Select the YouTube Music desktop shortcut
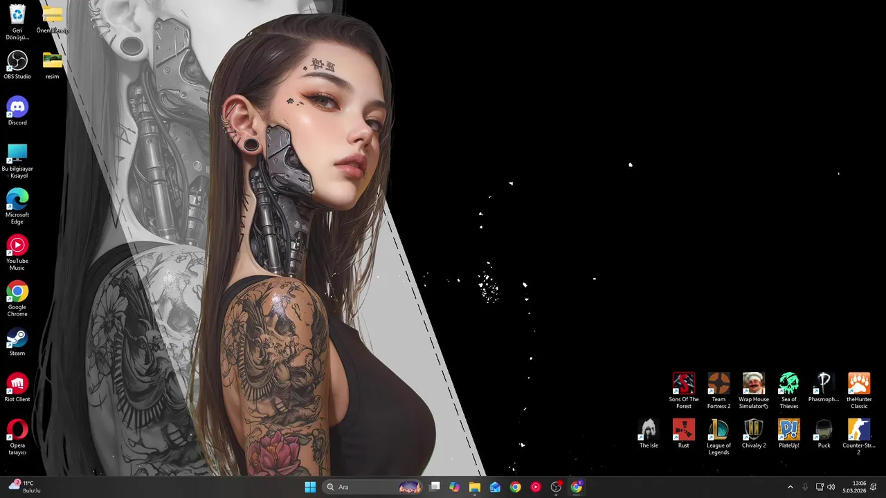 pyautogui.click(x=17, y=253)
